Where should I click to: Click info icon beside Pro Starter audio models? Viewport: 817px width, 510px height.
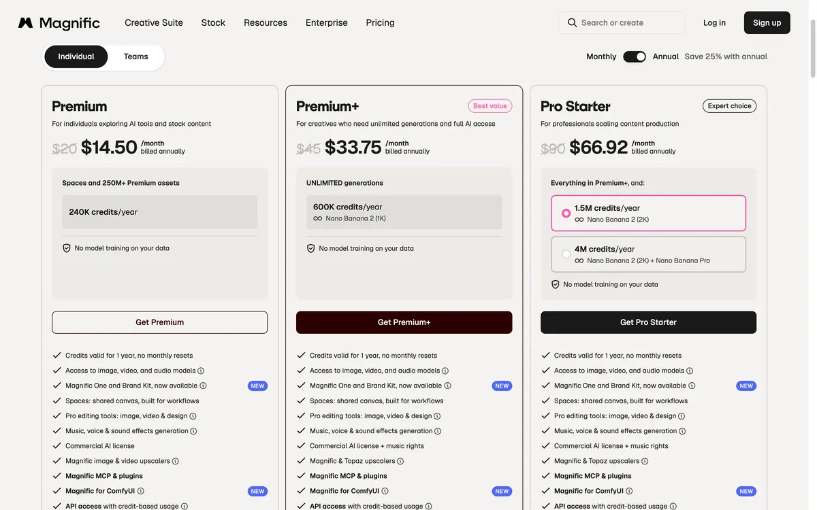coord(690,371)
